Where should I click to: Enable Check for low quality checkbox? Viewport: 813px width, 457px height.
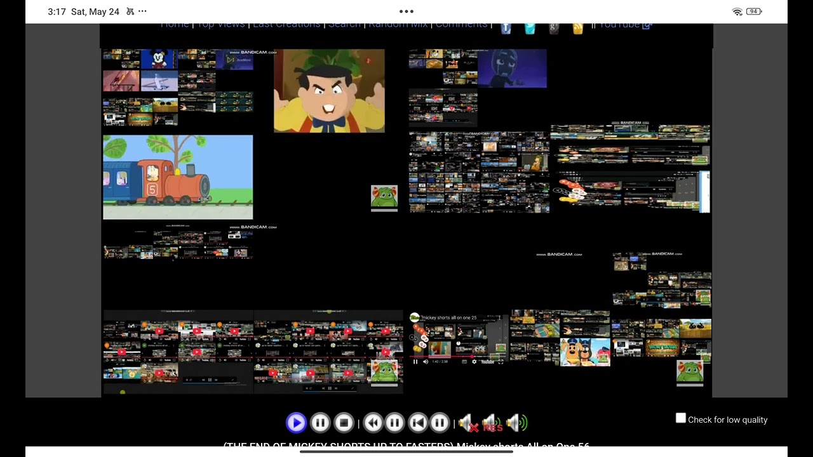tap(681, 418)
